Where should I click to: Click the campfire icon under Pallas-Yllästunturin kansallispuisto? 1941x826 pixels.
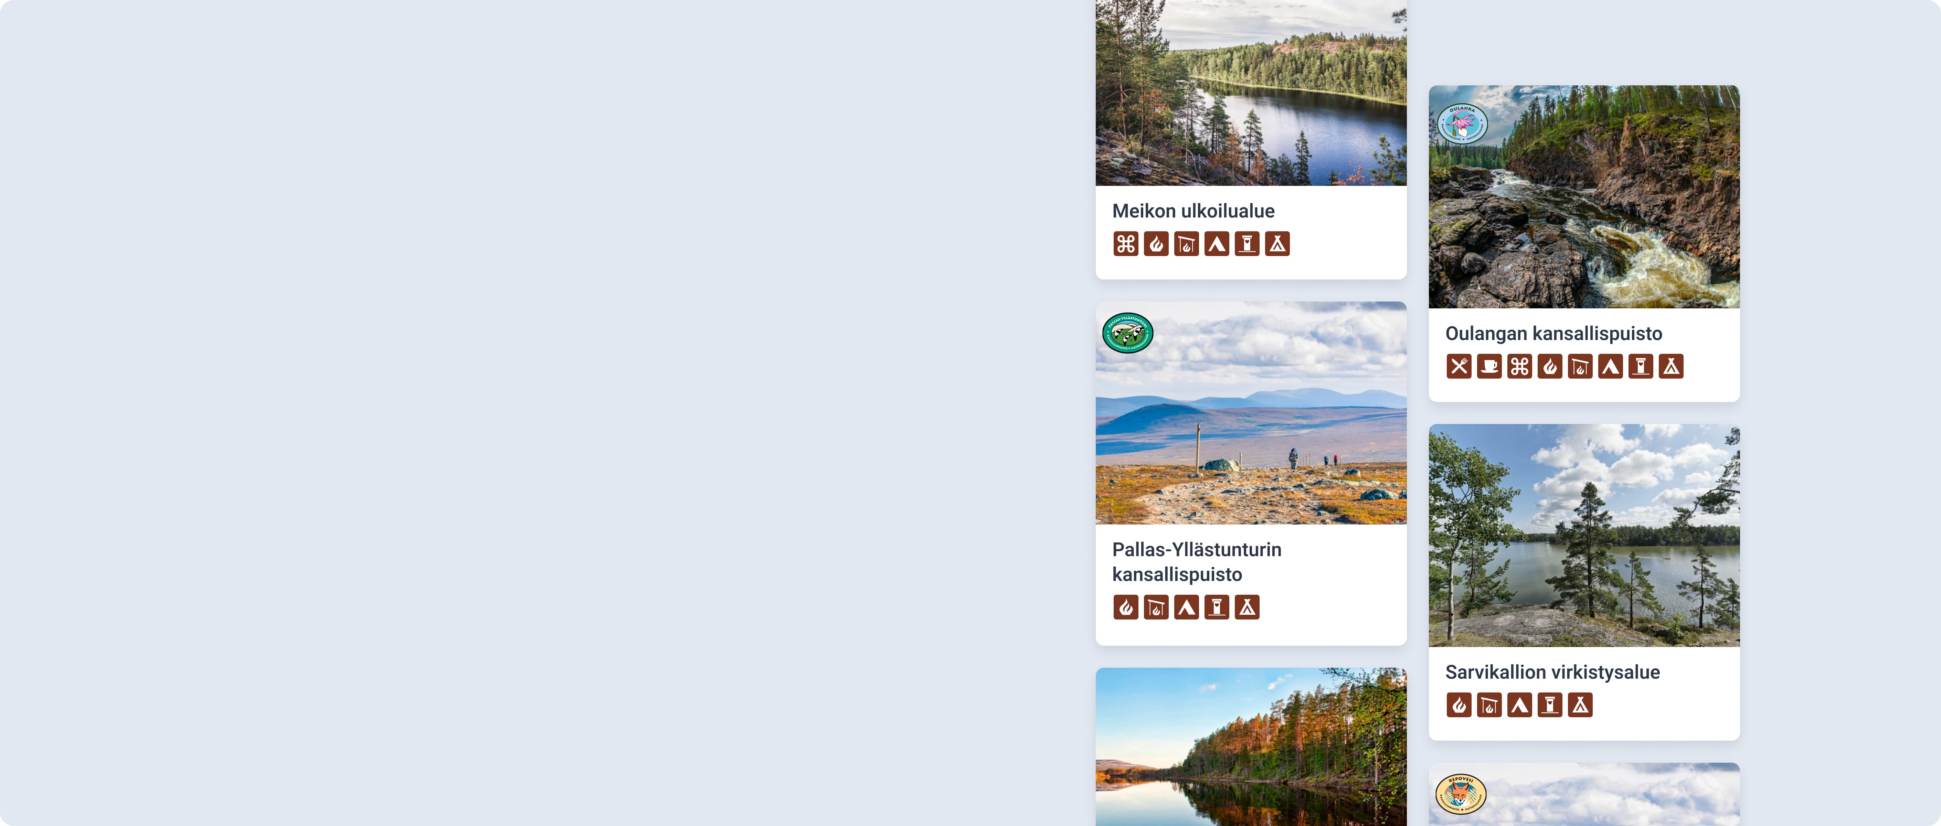[x=1126, y=607]
